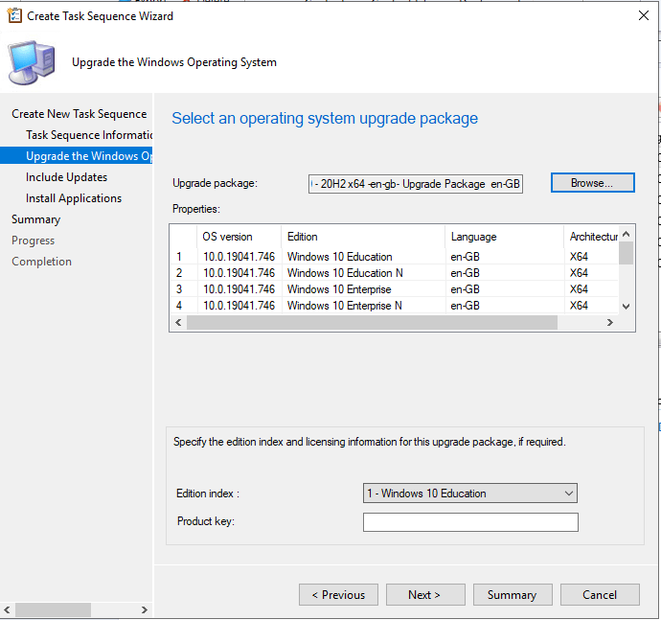Click the wizard title bar clipboard icon
The image size is (661, 620).
pos(15,15)
